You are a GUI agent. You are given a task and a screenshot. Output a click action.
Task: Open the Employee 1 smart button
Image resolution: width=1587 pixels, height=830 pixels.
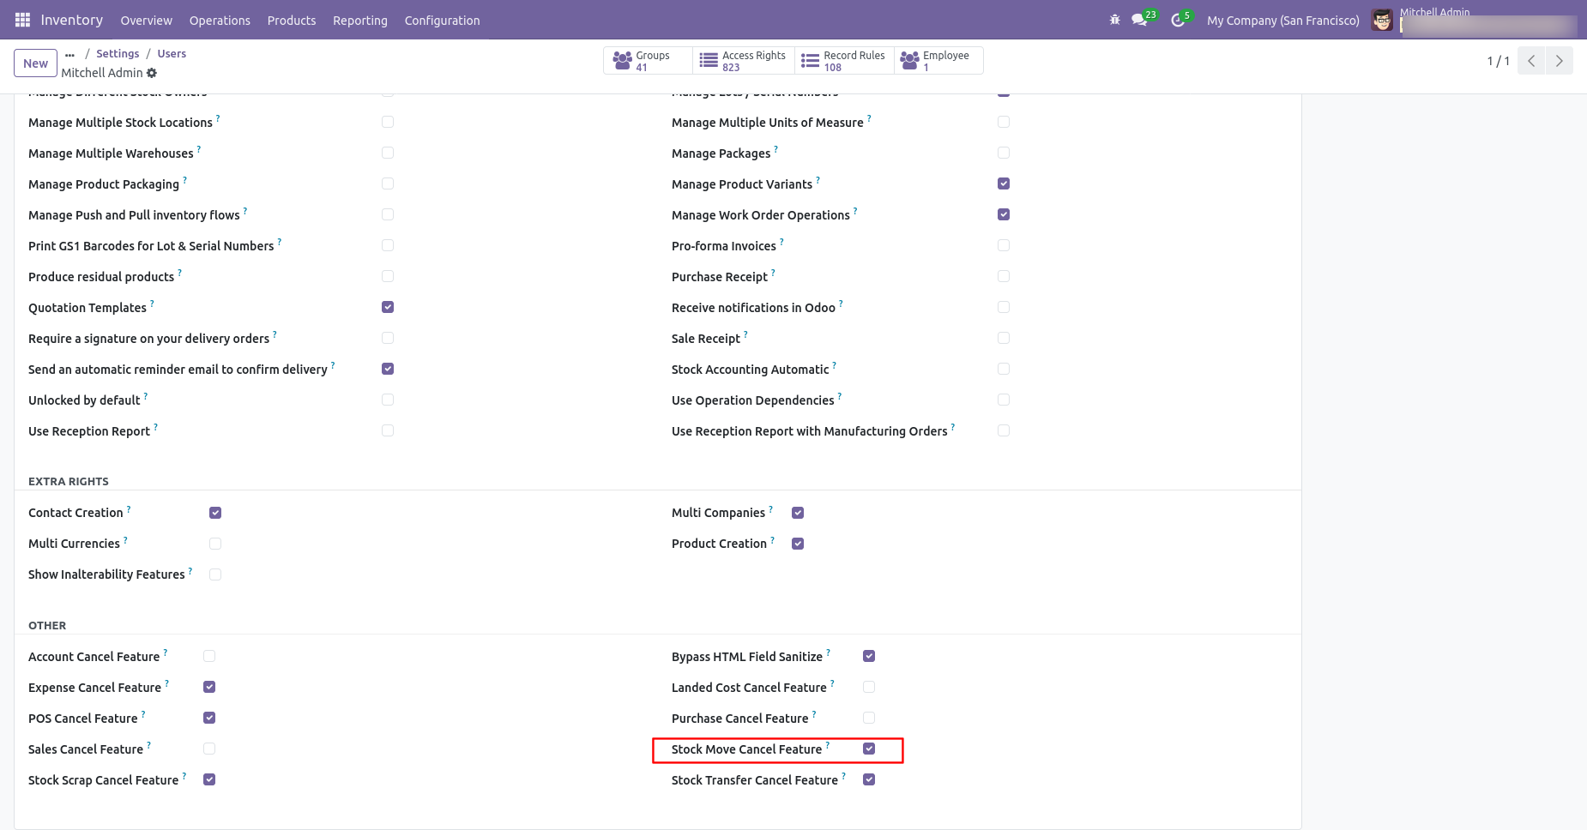click(x=938, y=61)
